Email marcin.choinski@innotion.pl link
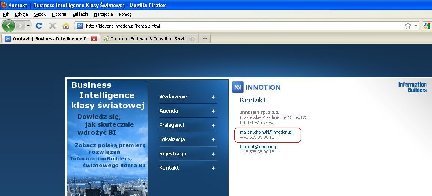The width and height of the screenshot is (432, 196). 266,132
